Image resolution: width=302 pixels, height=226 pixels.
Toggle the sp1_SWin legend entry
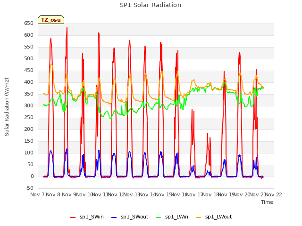pyautogui.click(x=87, y=217)
